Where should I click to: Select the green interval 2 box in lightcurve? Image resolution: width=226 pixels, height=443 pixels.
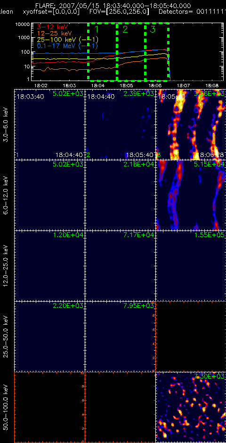[x=131, y=52]
